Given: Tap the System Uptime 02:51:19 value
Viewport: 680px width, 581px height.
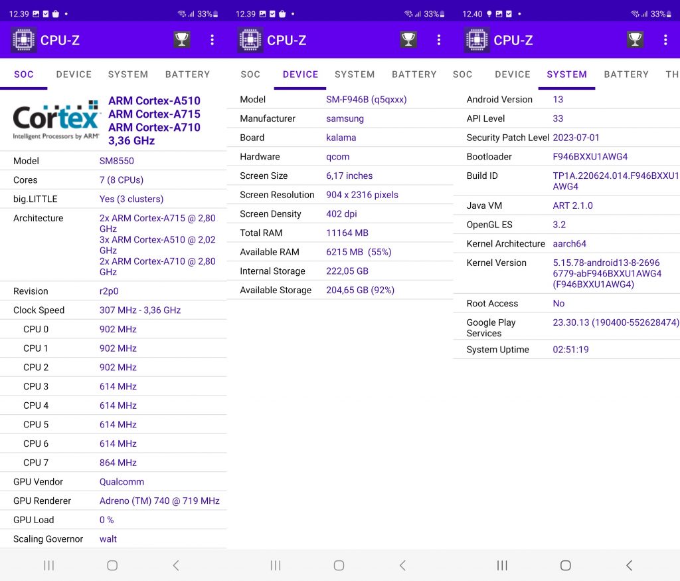Looking at the screenshot, I should [570, 350].
